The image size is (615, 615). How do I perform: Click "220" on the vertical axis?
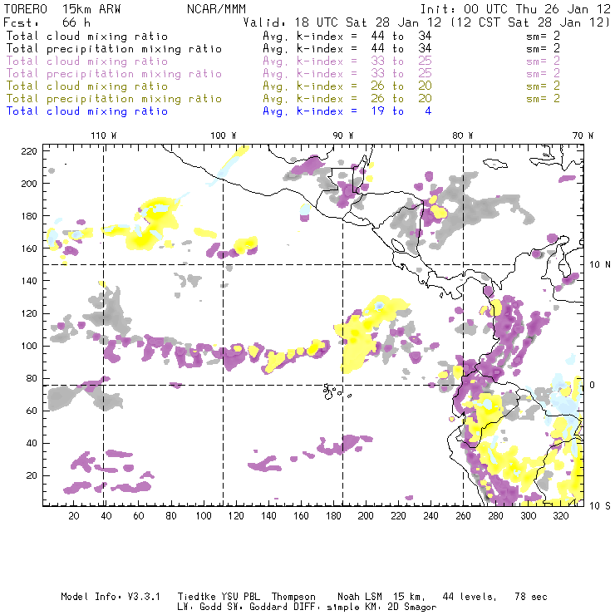pos(29,151)
